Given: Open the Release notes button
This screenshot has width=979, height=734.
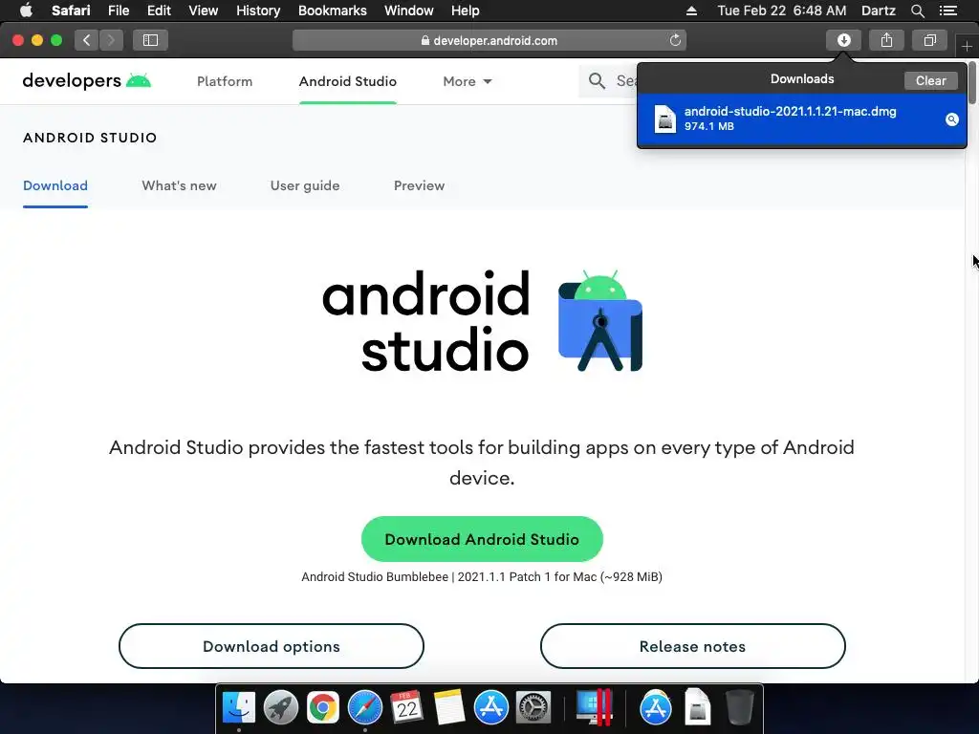Looking at the screenshot, I should click(692, 646).
